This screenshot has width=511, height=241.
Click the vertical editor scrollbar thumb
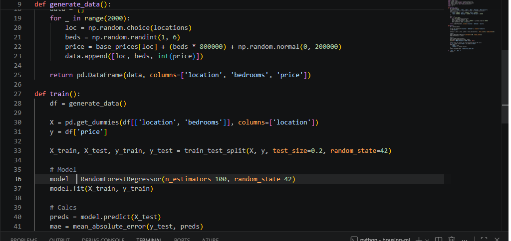[505, 87]
